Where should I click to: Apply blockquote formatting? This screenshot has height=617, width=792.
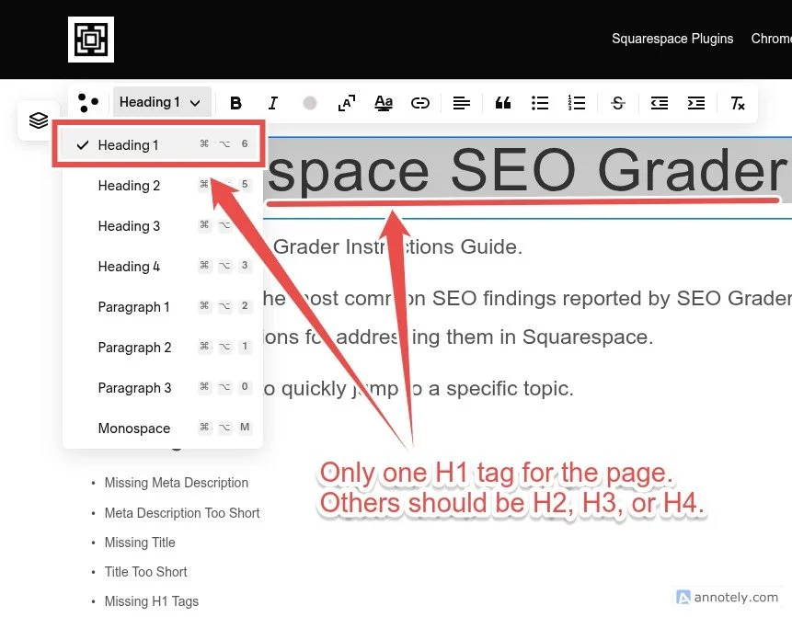coord(502,103)
